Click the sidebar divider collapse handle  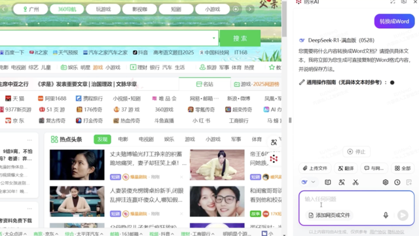point(290,120)
